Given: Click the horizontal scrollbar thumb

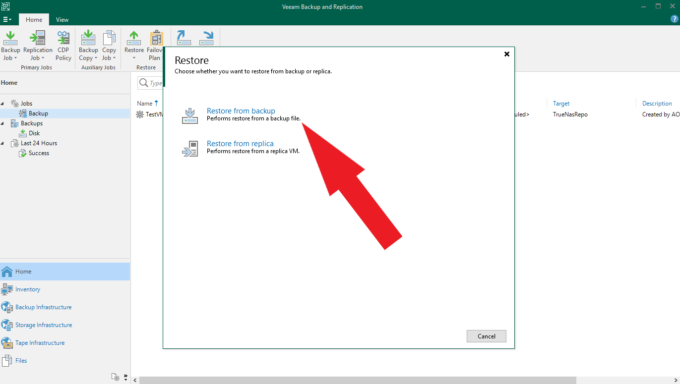Looking at the screenshot, I should click(x=358, y=380).
